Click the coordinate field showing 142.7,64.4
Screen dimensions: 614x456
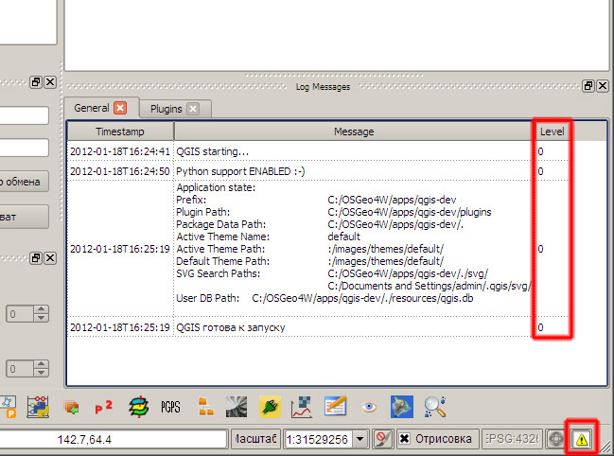pyautogui.click(x=113, y=439)
